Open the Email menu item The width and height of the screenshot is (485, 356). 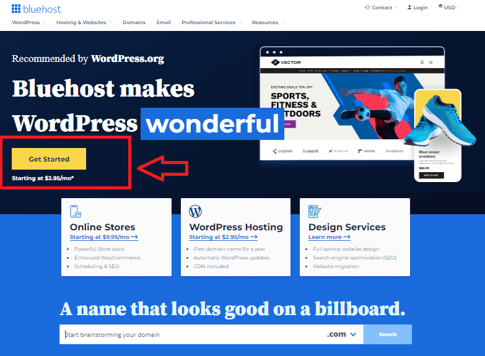tap(164, 22)
